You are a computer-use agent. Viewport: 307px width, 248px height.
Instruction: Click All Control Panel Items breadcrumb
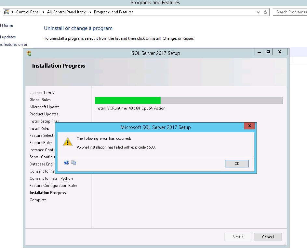point(67,12)
